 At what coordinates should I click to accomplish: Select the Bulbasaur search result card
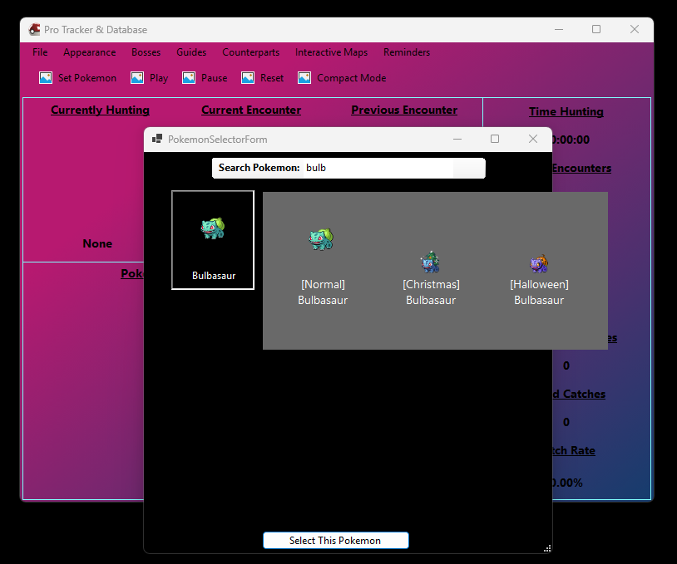click(213, 240)
